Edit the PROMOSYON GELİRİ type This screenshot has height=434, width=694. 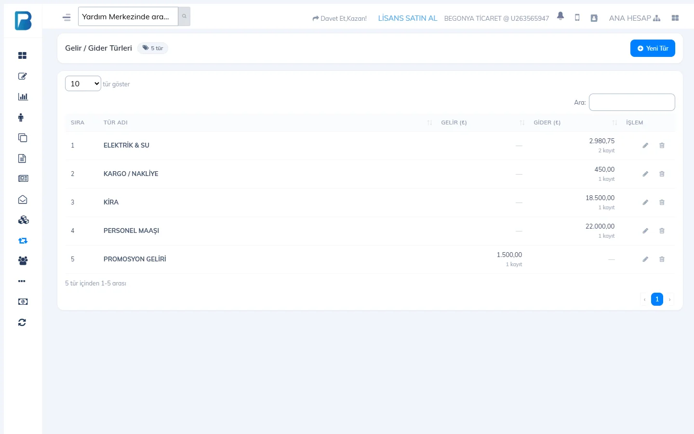645,259
